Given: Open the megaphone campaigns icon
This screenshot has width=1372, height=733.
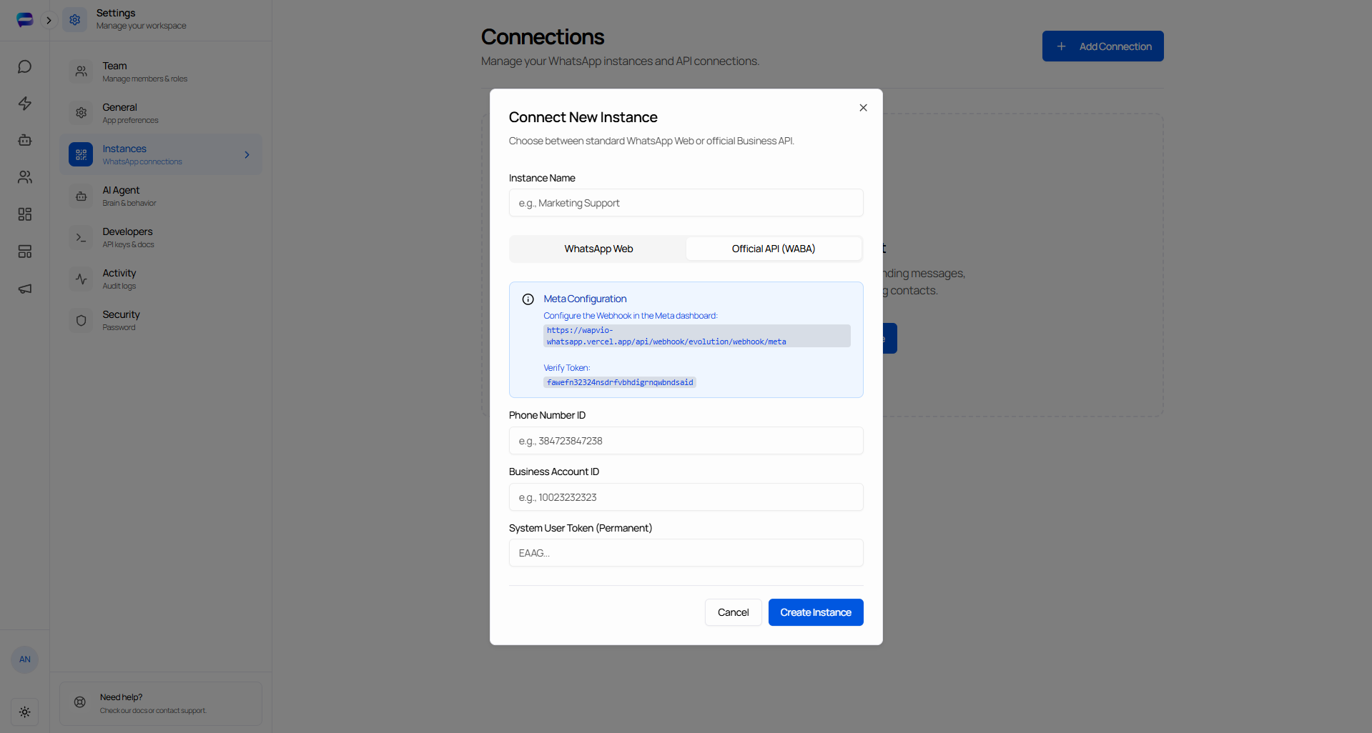Looking at the screenshot, I should [x=24, y=289].
